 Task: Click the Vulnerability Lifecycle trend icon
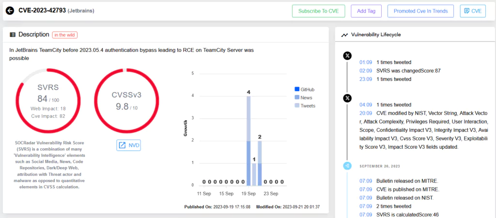tap(344, 35)
